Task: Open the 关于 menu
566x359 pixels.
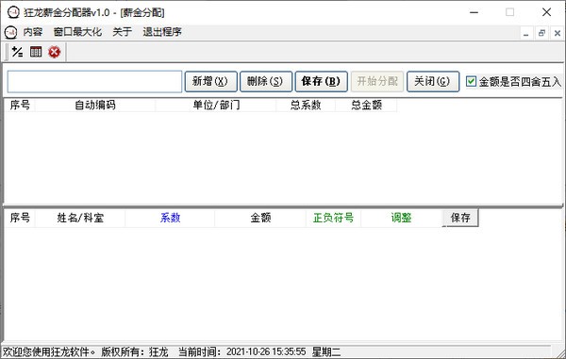Action: coord(122,32)
